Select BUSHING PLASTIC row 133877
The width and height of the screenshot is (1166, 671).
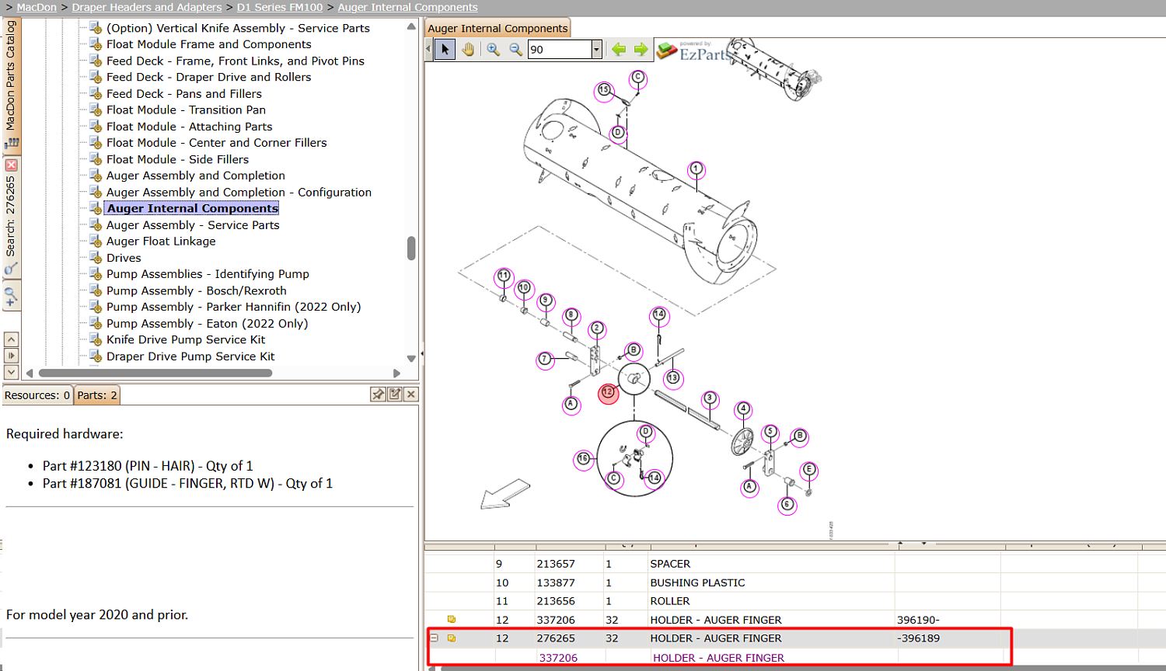(x=794, y=582)
